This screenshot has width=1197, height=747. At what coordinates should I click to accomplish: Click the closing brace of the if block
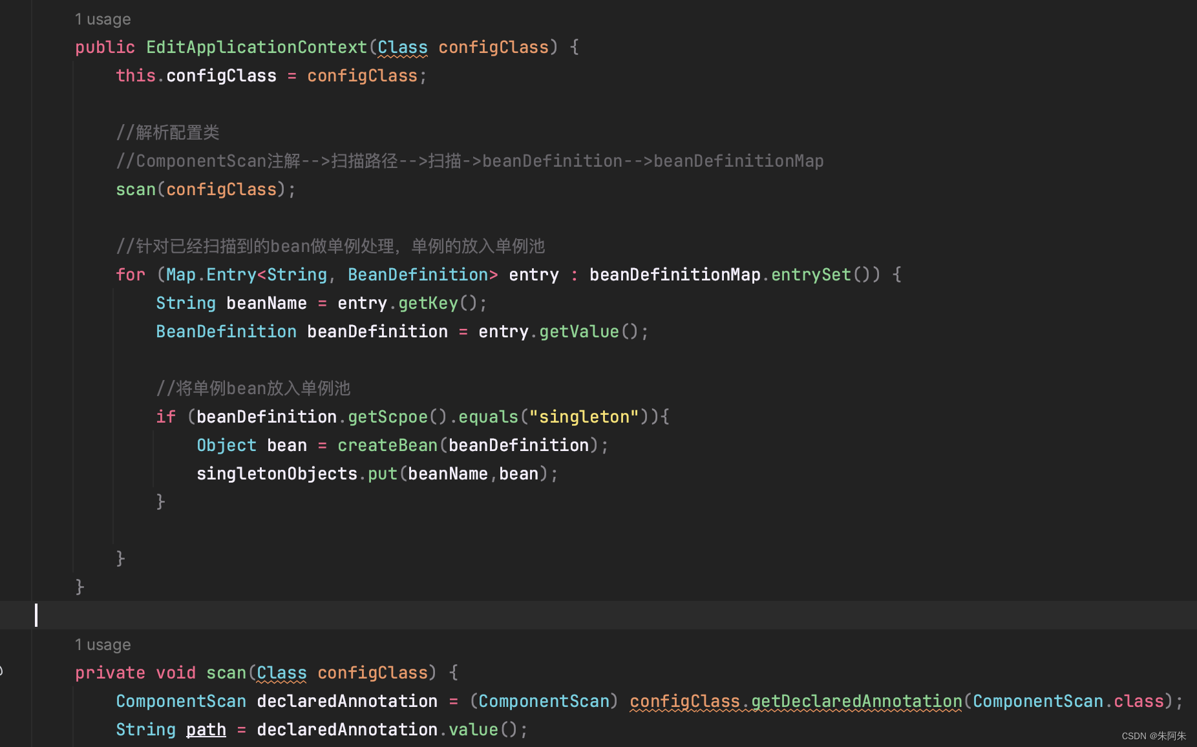(161, 502)
